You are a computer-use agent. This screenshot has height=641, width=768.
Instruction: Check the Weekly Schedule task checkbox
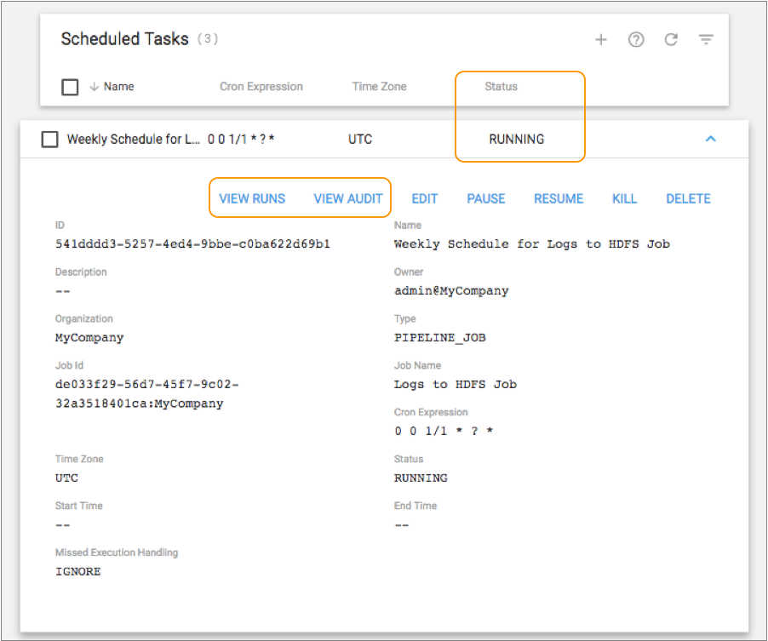tap(50, 140)
